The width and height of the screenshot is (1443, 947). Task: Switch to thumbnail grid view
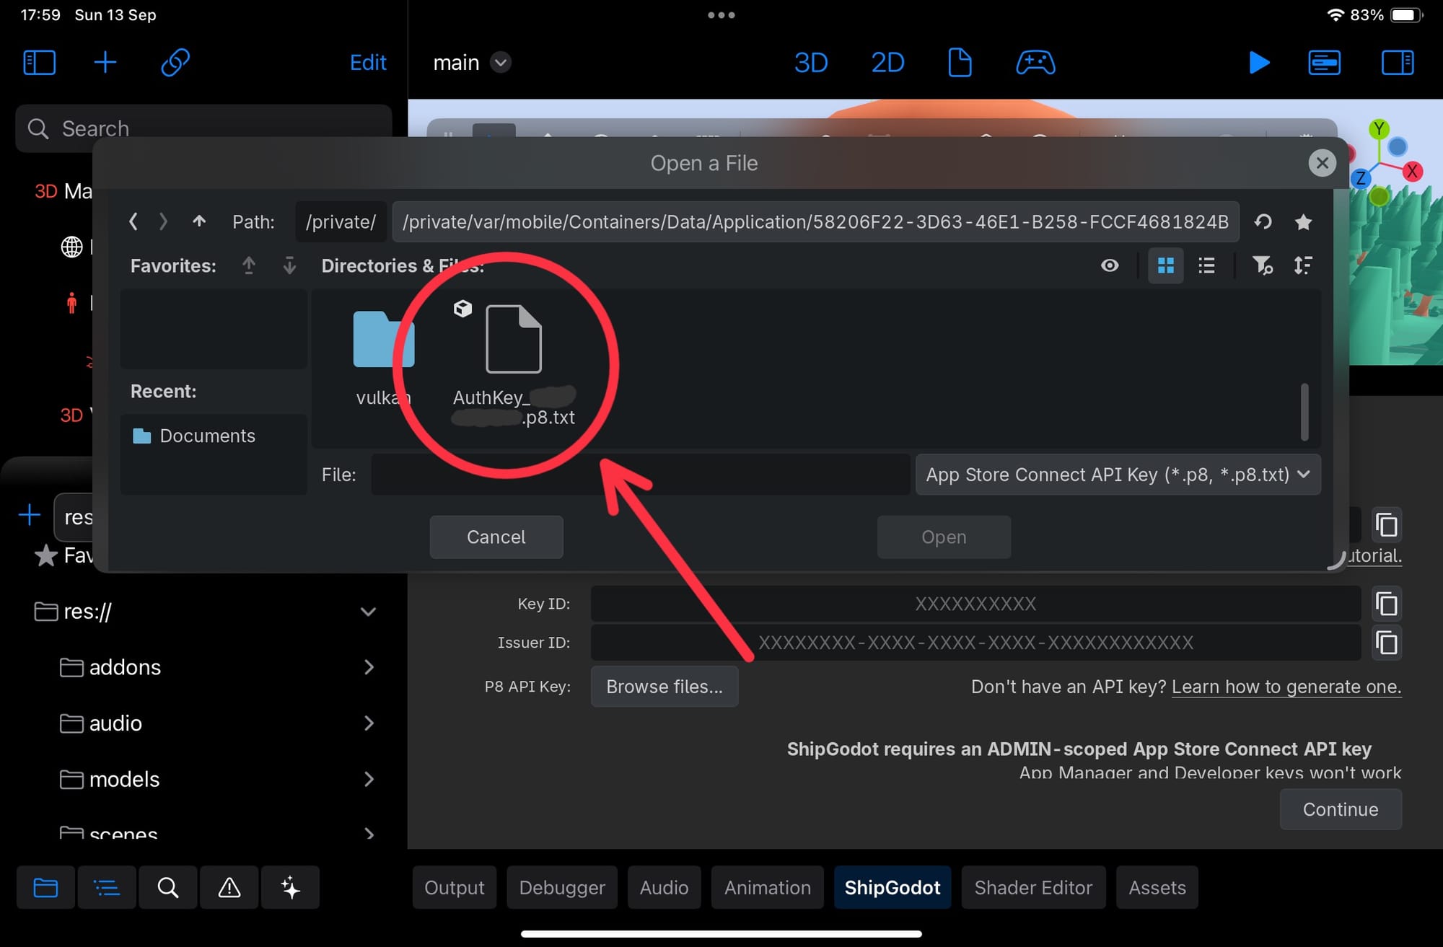pos(1165,265)
